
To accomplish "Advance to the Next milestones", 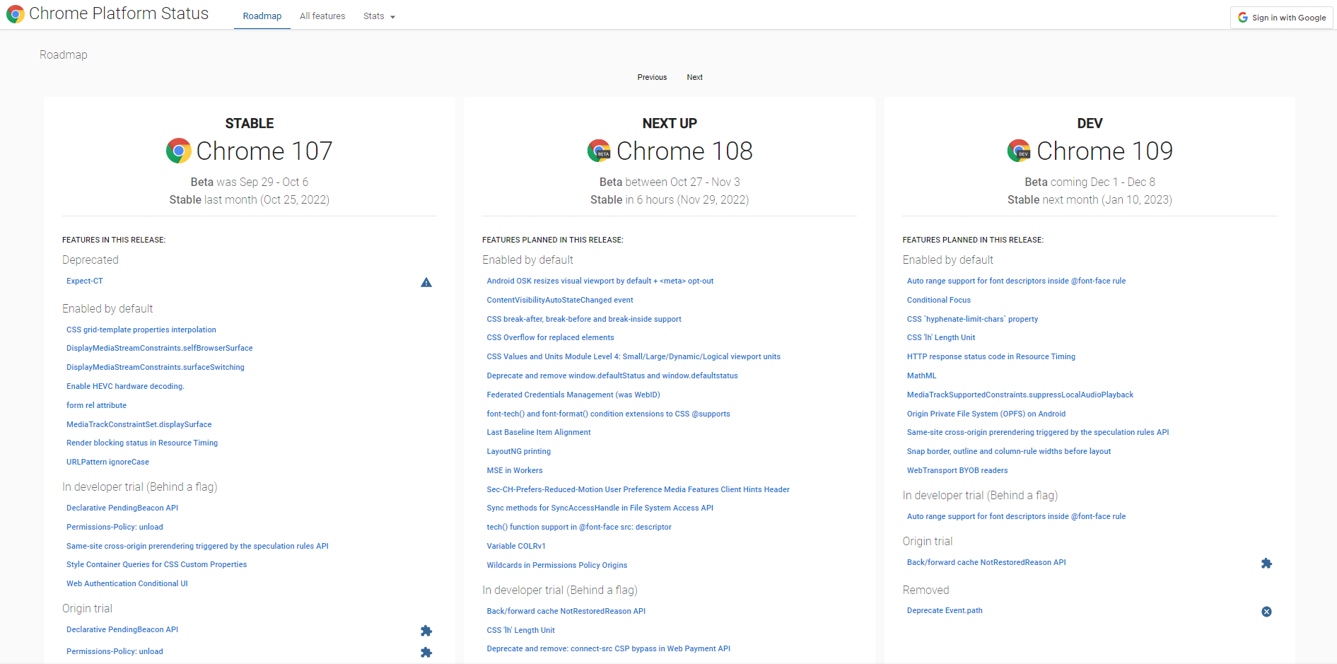I will pos(694,77).
